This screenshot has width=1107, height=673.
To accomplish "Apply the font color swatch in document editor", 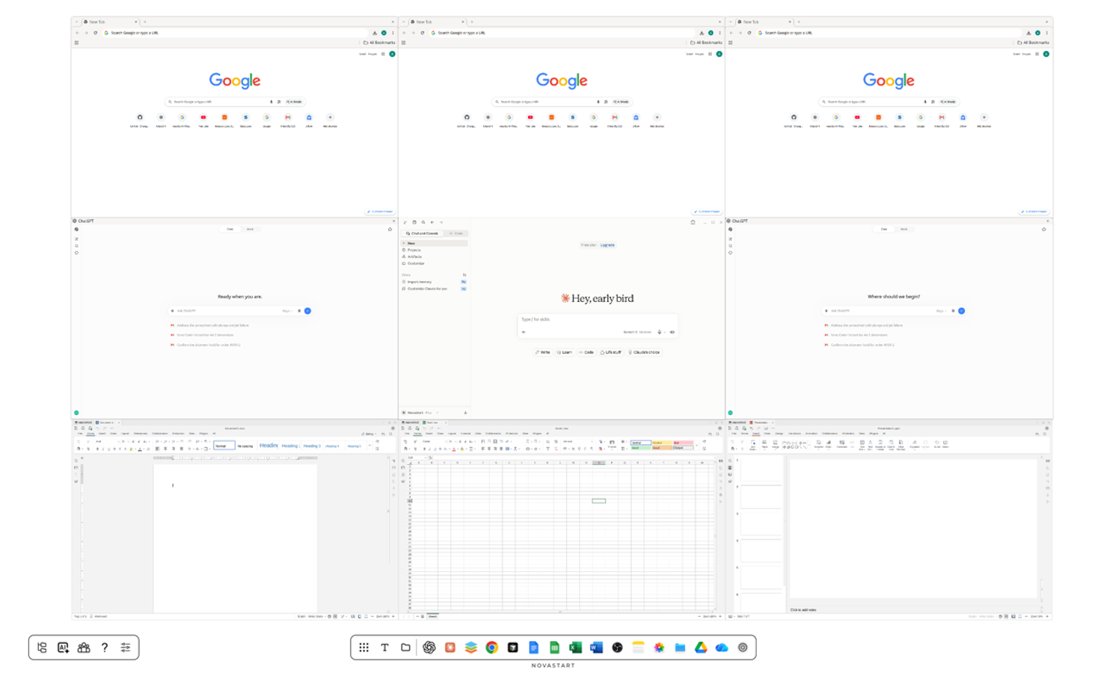I will tap(140, 449).
